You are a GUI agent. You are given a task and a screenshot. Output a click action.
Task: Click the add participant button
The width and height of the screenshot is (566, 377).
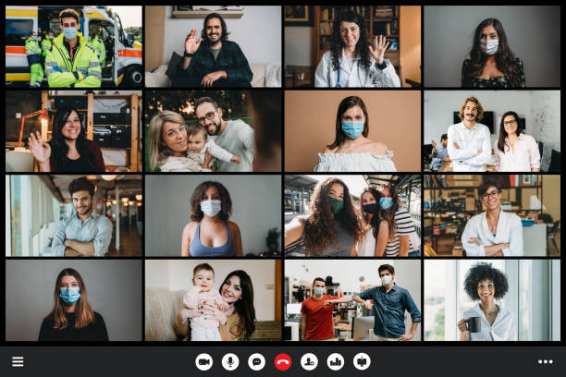tap(309, 361)
